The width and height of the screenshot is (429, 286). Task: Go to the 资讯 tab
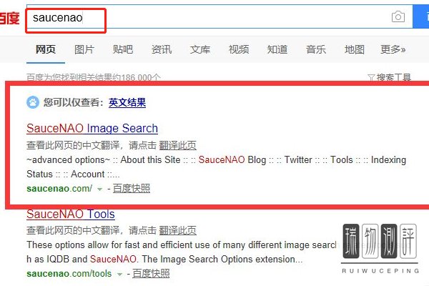tap(162, 49)
